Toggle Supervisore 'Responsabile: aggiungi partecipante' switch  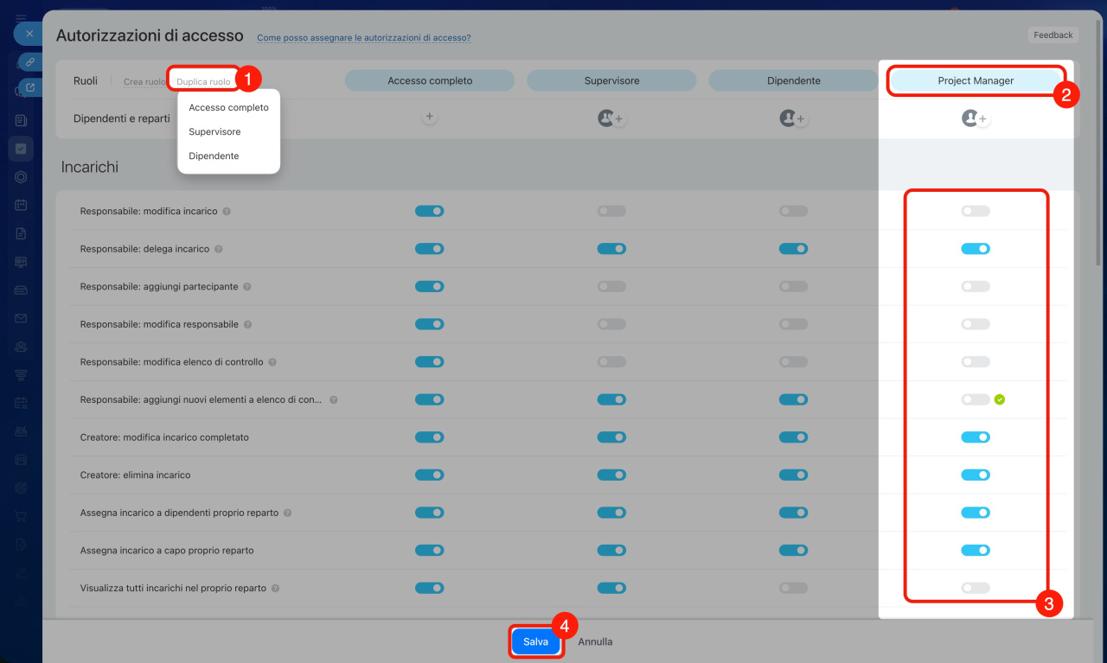tap(611, 286)
